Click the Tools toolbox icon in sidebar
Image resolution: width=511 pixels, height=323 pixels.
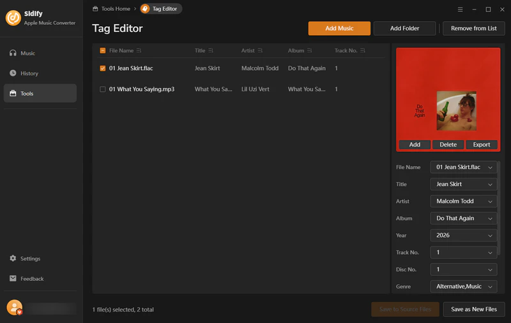click(x=13, y=93)
